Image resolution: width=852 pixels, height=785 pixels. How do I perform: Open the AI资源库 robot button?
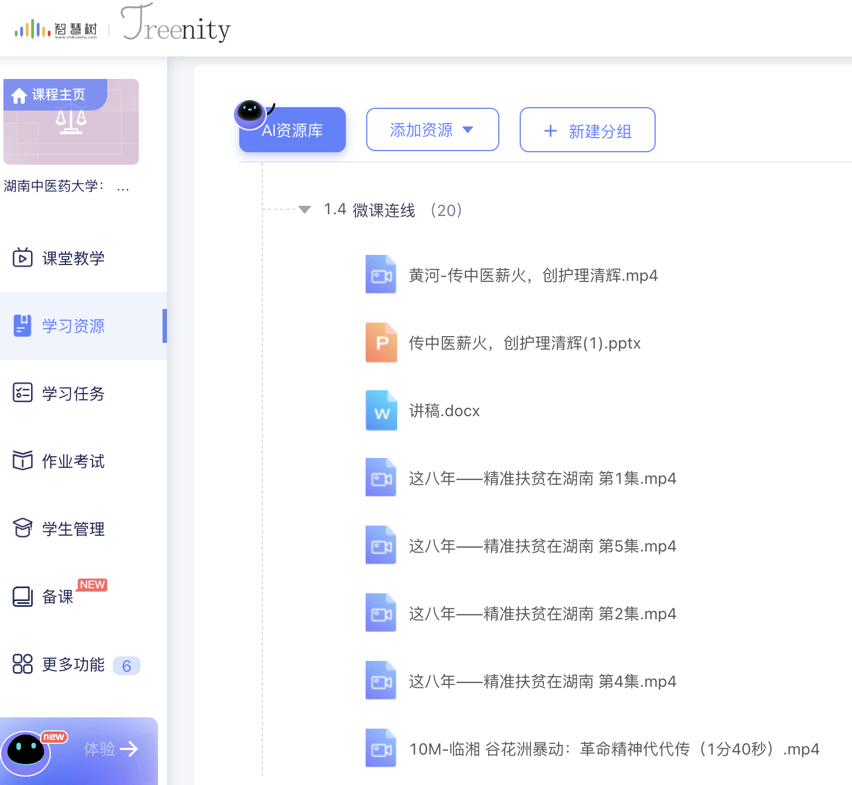[292, 130]
